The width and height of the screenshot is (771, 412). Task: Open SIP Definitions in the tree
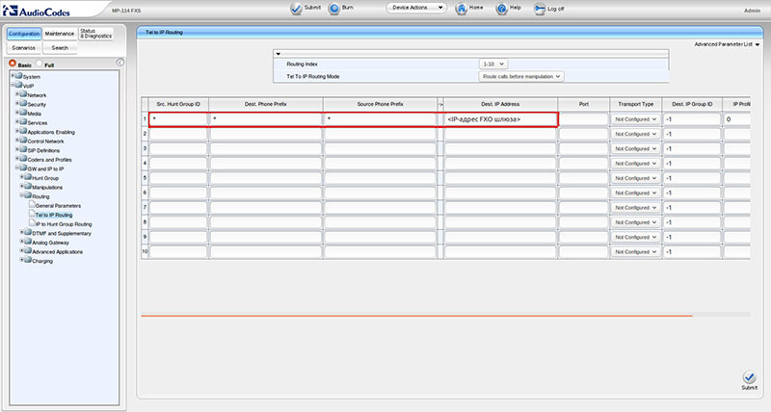pyautogui.click(x=43, y=151)
